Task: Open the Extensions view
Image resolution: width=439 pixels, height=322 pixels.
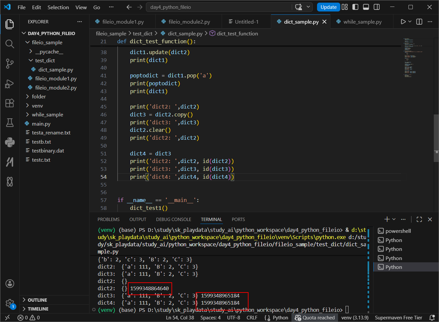Action: point(10,103)
